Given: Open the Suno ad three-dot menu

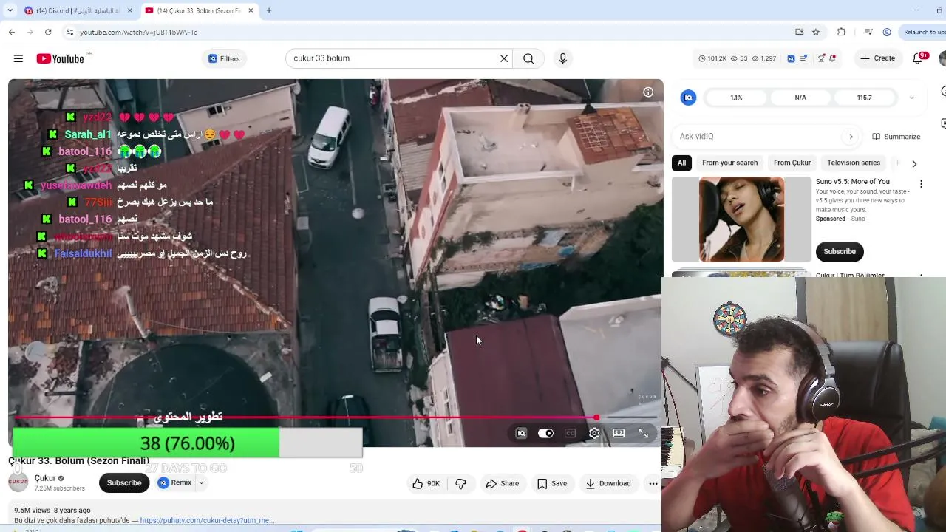Looking at the screenshot, I should point(921,184).
